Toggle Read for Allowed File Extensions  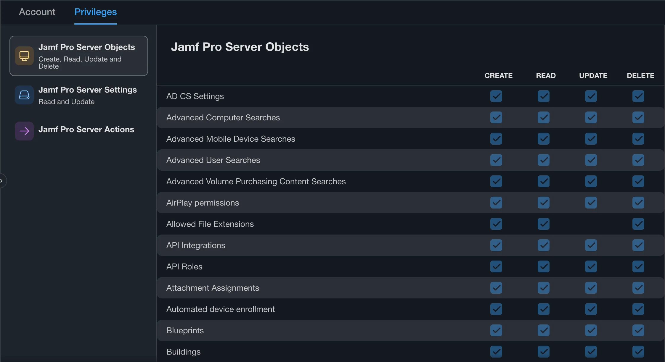tap(544, 224)
